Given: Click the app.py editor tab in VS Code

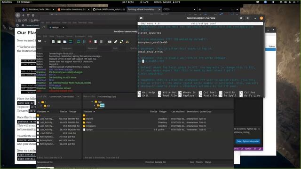Looking at the screenshot, I should [x=55, y=27].
